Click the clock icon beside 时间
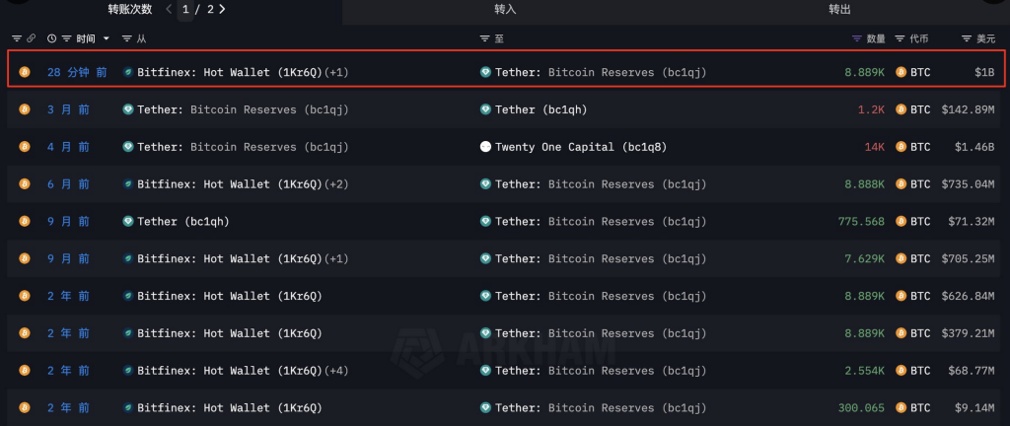The height and width of the screenshot is (426, 1010). [52, 38]
